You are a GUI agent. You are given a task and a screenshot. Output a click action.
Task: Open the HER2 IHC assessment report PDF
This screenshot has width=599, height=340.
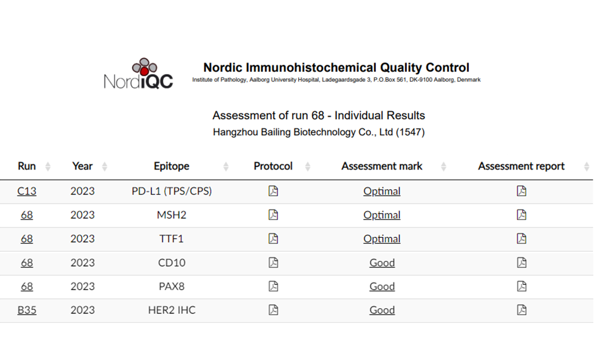coord(522,310)
